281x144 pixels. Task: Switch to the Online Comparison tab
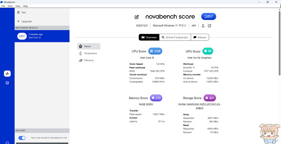coord(175,37)
